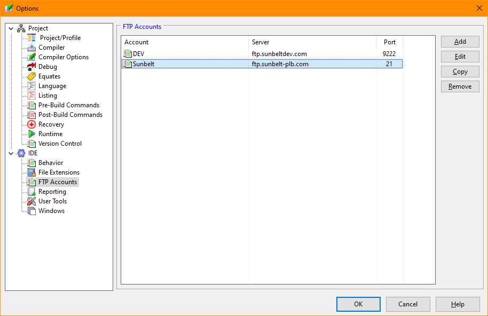Click the DEV account icon
Screen dimensions: 488x316
(x=128, y=54)
